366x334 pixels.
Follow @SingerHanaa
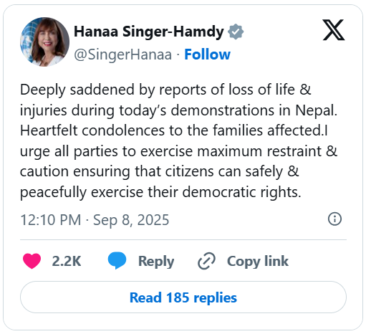207,54
